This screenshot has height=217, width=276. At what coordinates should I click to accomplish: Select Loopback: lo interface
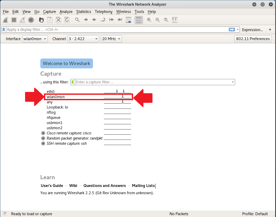[89, 107]
